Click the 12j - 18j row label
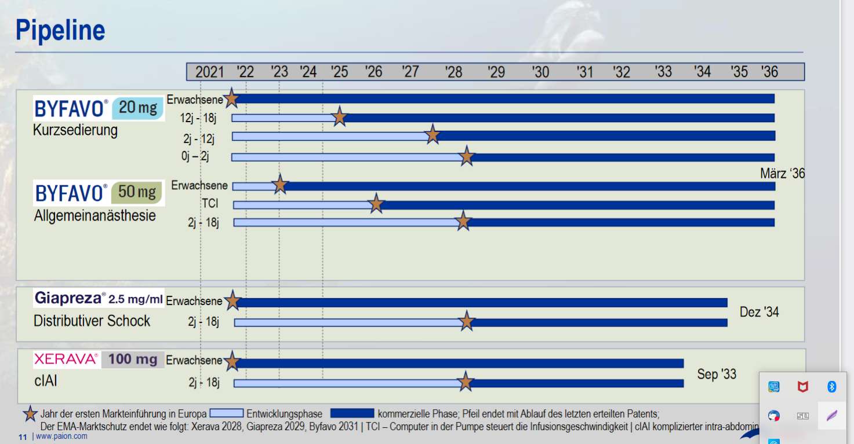854x444 pixels. 197,119
